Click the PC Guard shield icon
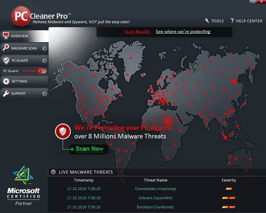 pos(6,60)
